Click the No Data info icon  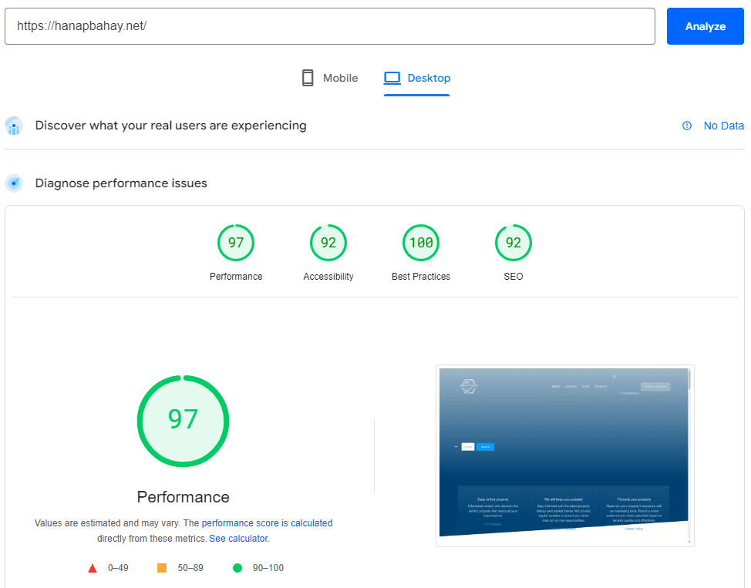click(687, 126)
